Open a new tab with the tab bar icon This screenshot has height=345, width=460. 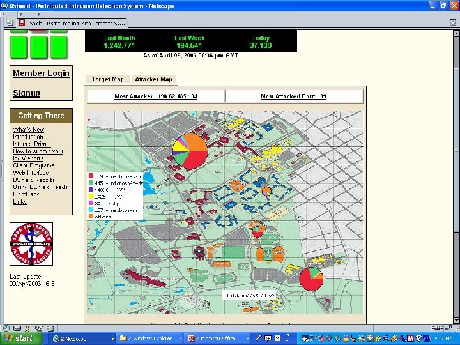9,22
